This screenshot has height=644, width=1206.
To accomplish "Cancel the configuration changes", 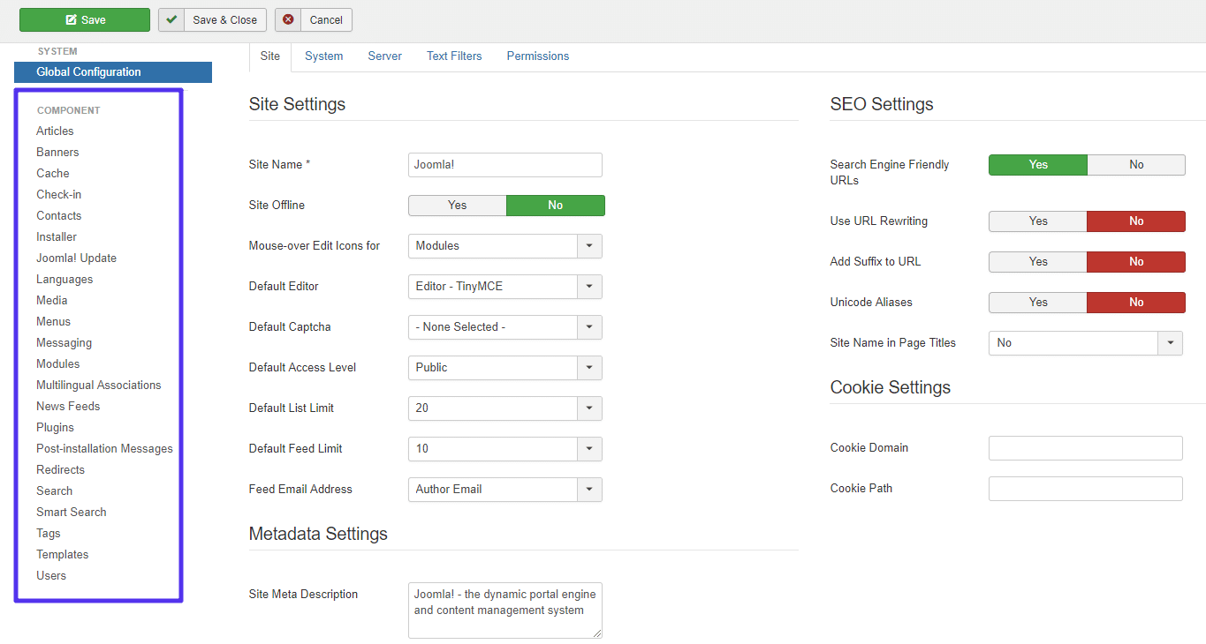I will [x=314, y=19].
